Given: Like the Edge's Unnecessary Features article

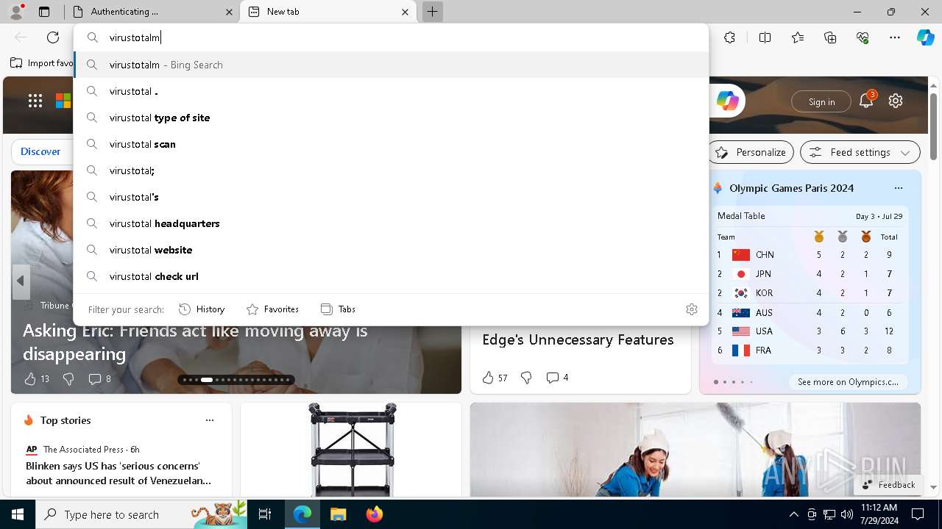Looking at the screenshot, I should coord(495,378).
